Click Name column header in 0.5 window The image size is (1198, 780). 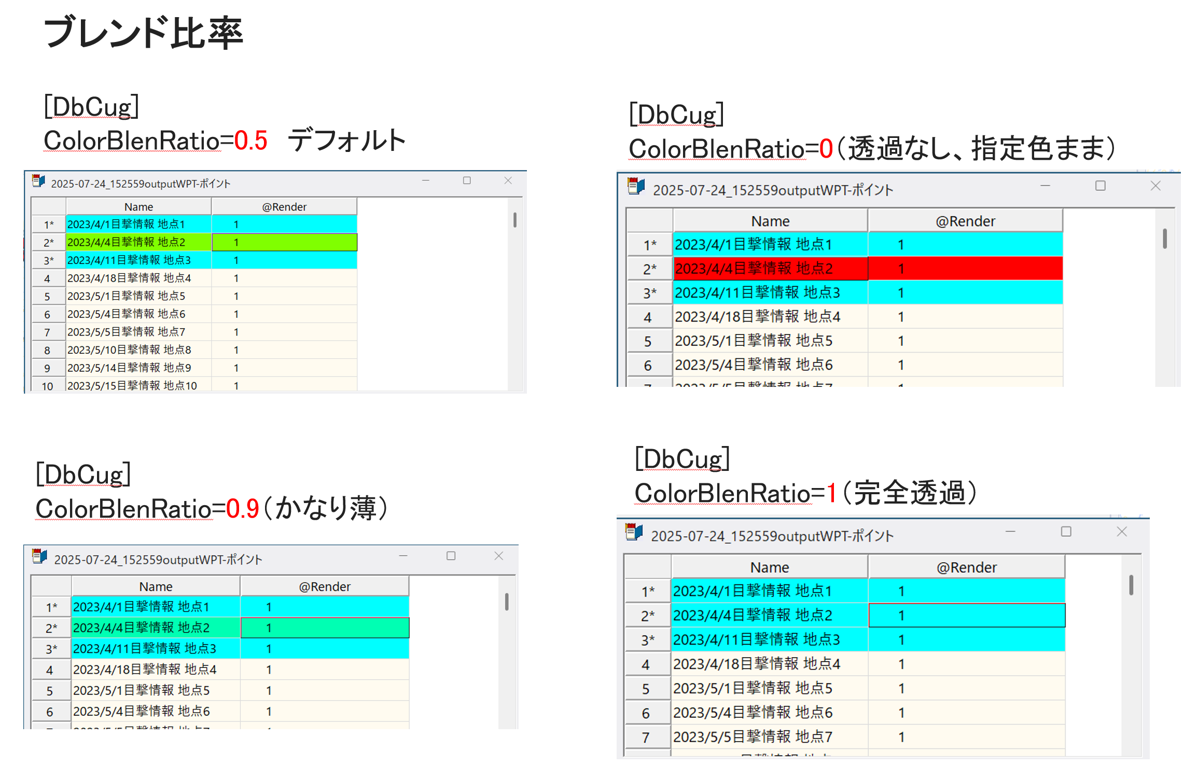pyautogui.click(x=138, y=207)
